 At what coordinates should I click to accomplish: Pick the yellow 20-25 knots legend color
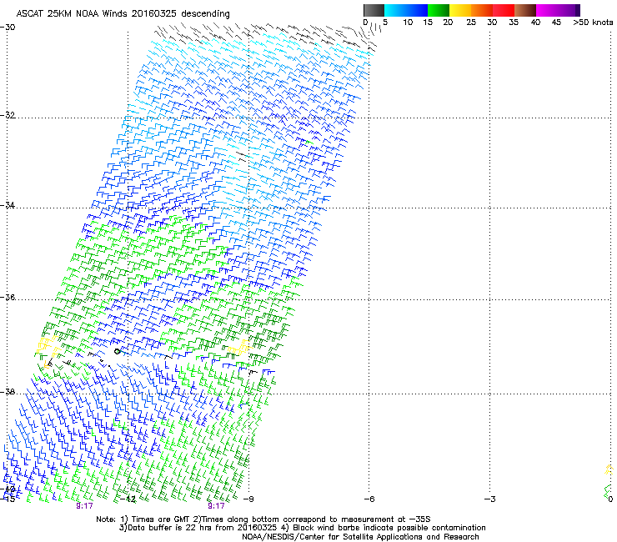(460, 10)
